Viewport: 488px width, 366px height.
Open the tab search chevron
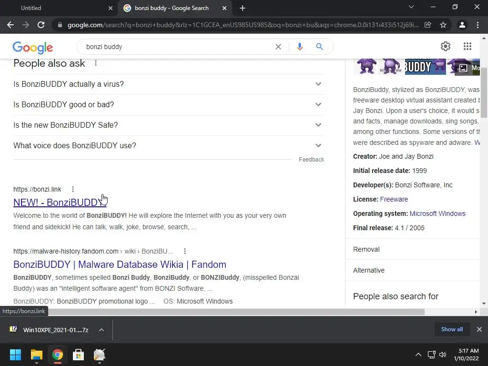click(x=411, y=7)
